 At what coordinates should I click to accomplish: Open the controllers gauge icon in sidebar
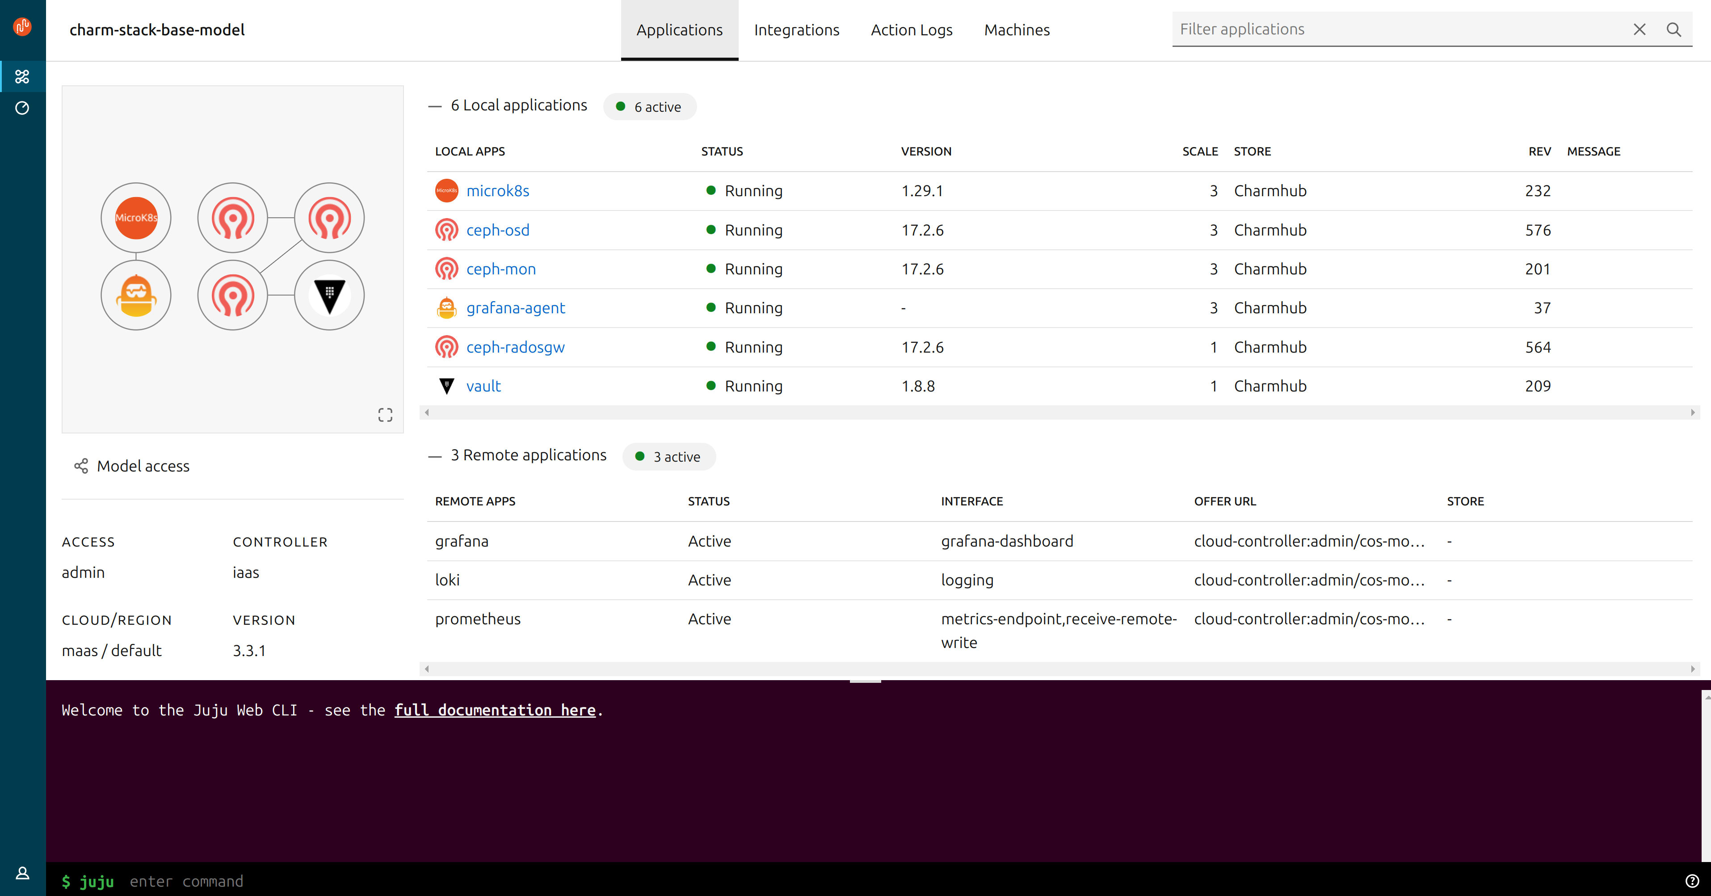click(23, 108)
